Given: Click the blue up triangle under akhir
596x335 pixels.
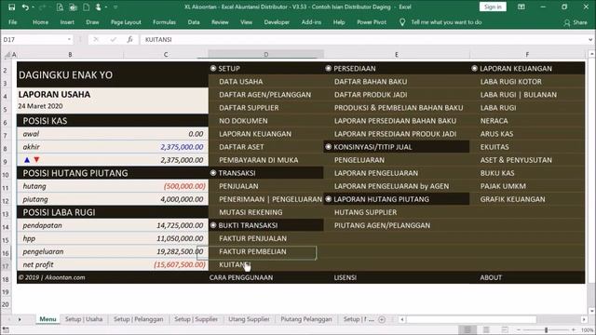Looking at the screenshot, I should click(27, 160).
